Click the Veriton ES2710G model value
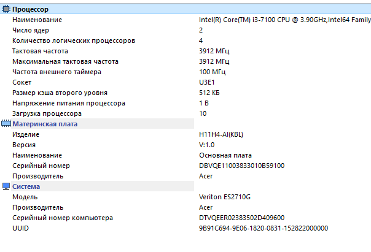This screenshot has width=371, height=252. click(225, 197)
